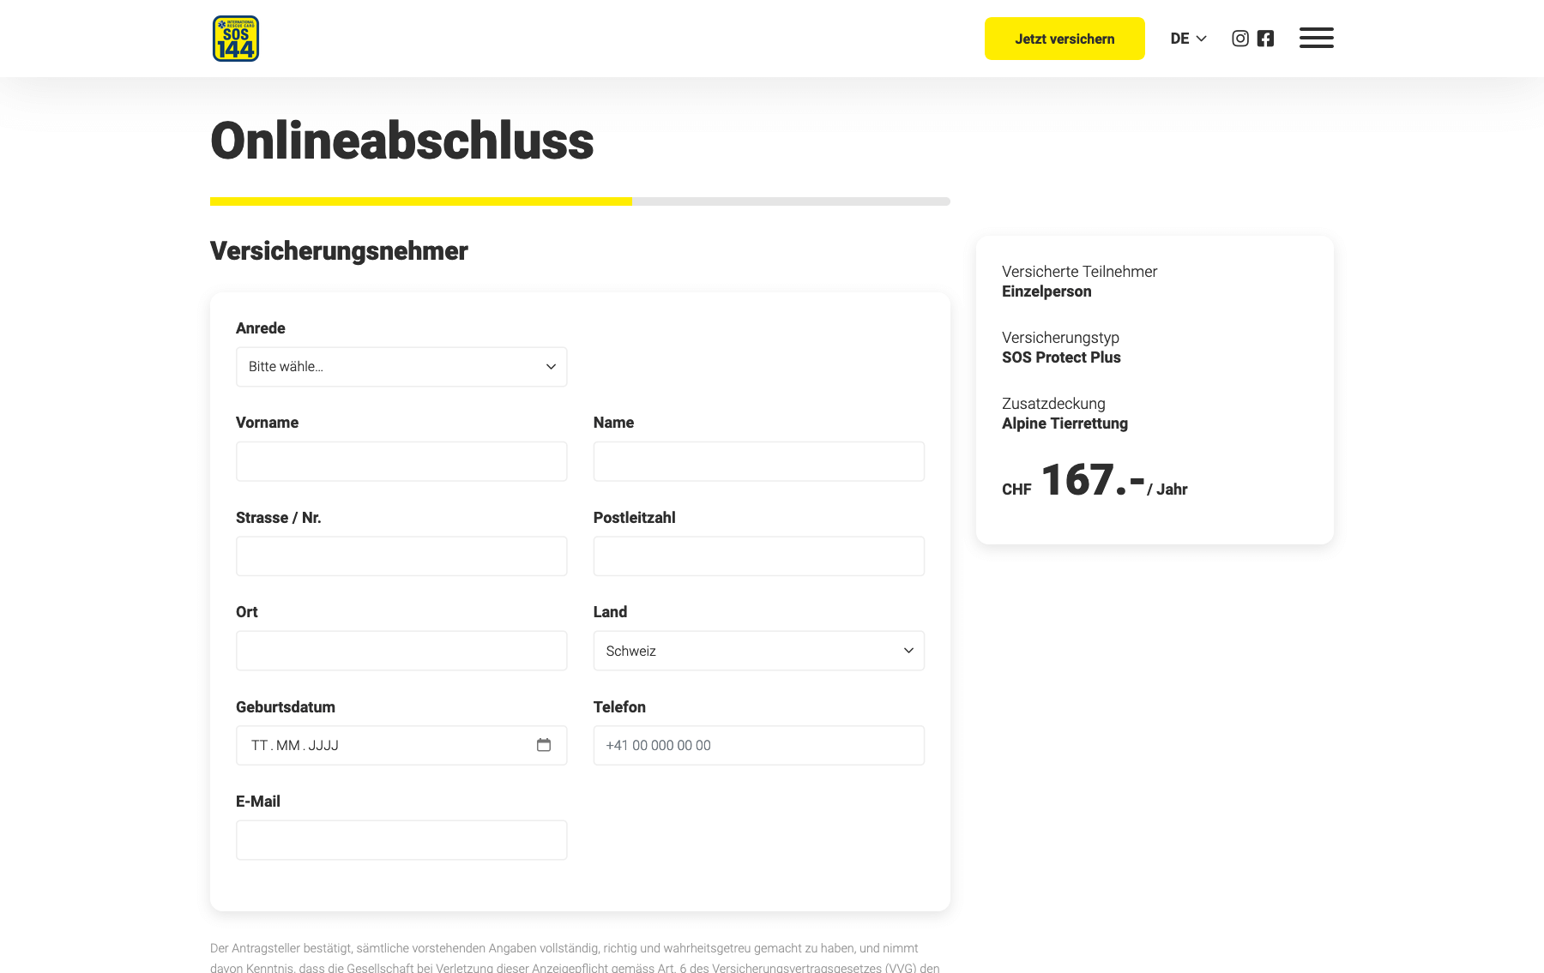Click the Onlineabschluss page heading
Viewport: 1544px width, 973px height.
401,141
